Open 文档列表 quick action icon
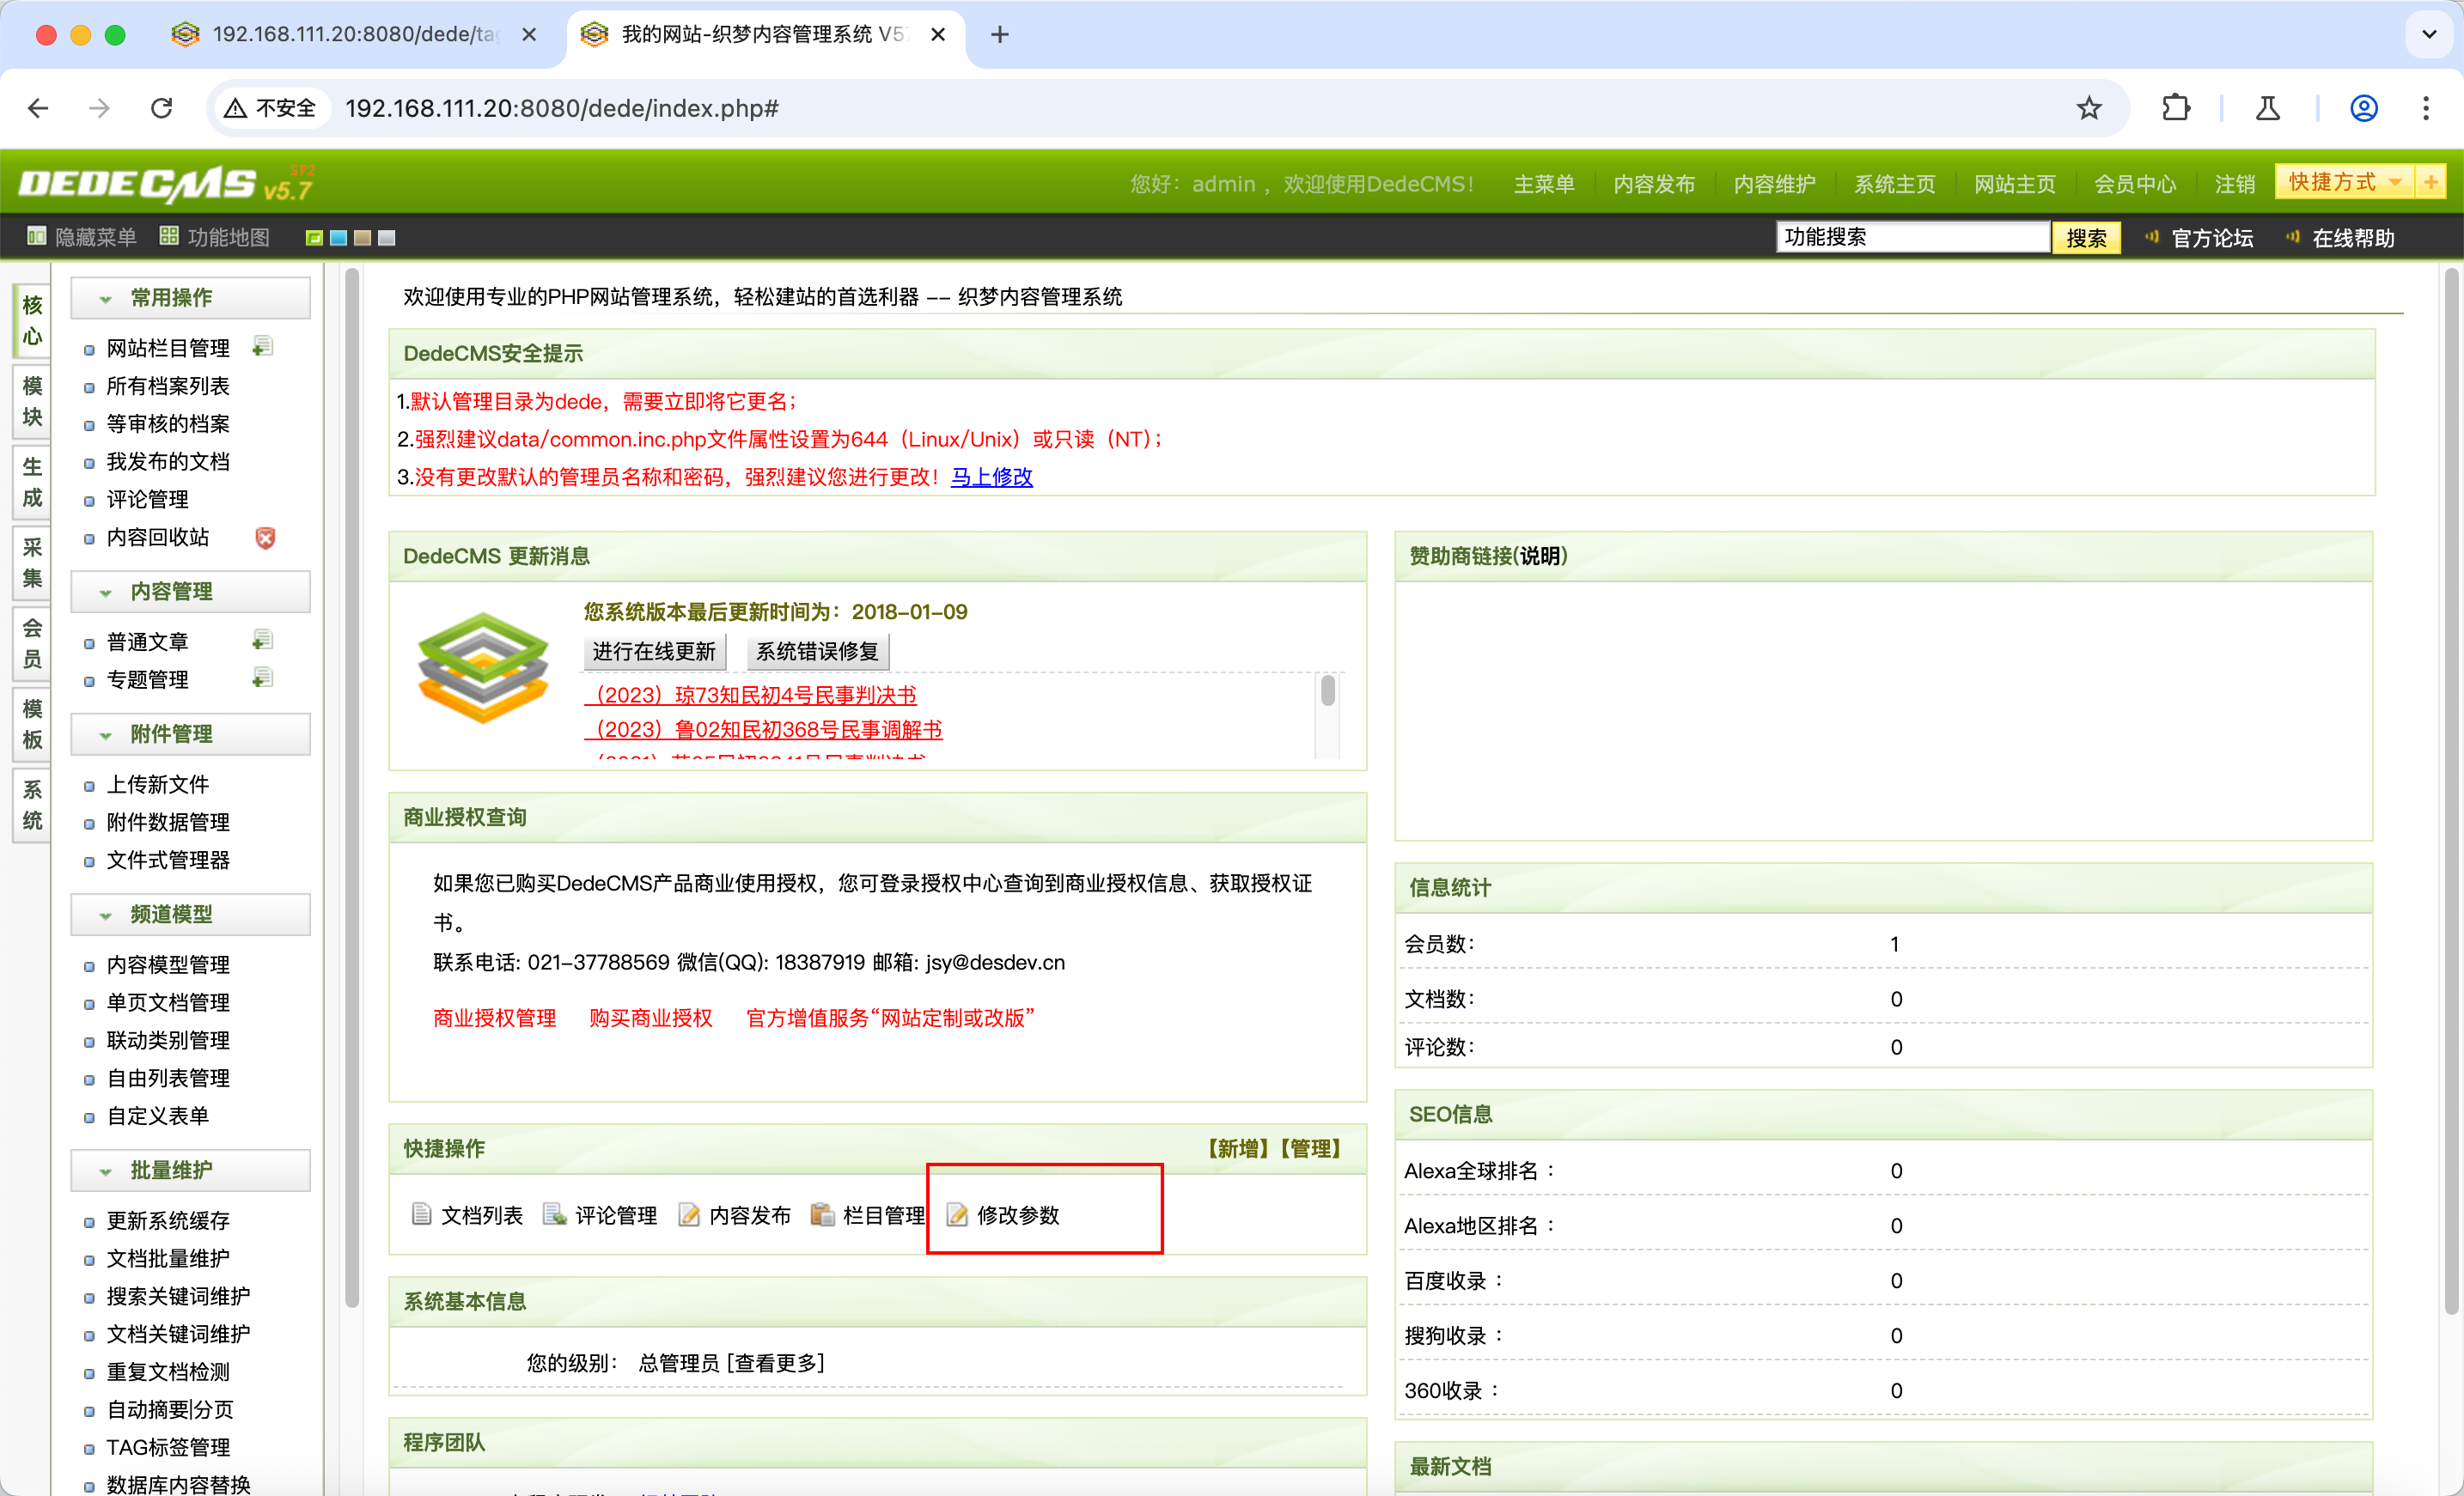This screenshot has width=2464, height=1496. click(x=421, y=1214)
